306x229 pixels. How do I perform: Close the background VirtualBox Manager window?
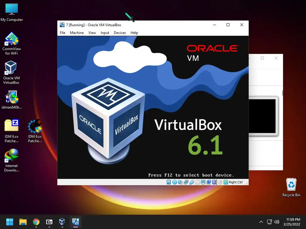(x=276, y=58)
